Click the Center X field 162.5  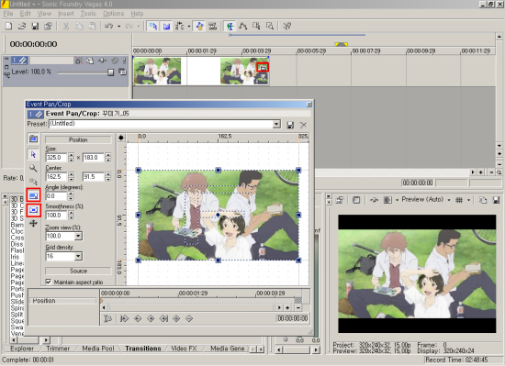[56, 176]
